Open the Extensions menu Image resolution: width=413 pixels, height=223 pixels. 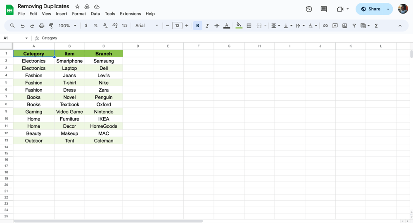(x=130, y=14)
